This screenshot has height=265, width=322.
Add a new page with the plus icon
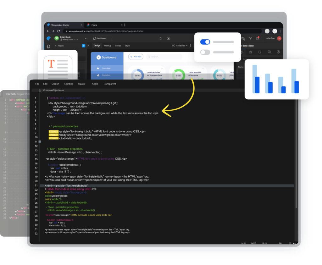pos(84,46)
